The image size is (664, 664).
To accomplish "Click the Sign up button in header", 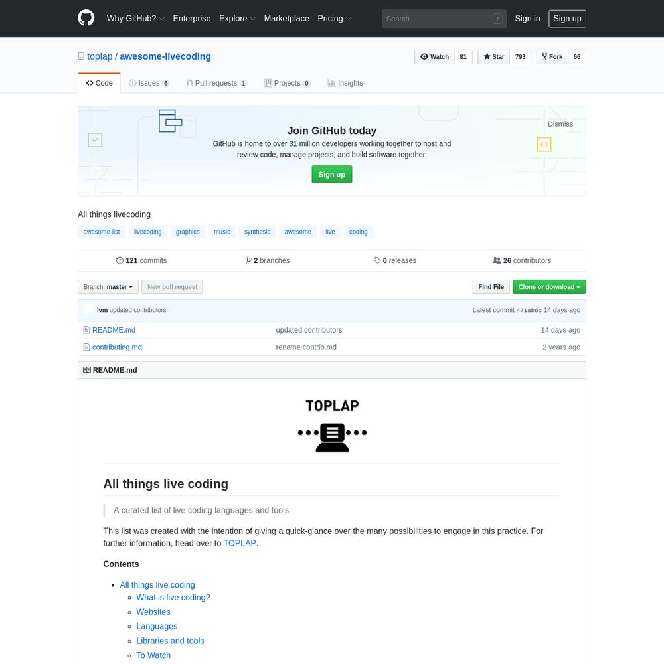I will pyautogui.click(x=567, y=19).
